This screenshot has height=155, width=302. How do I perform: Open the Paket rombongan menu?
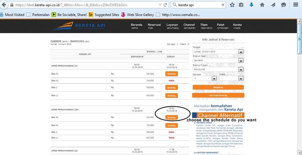[223, 26]
